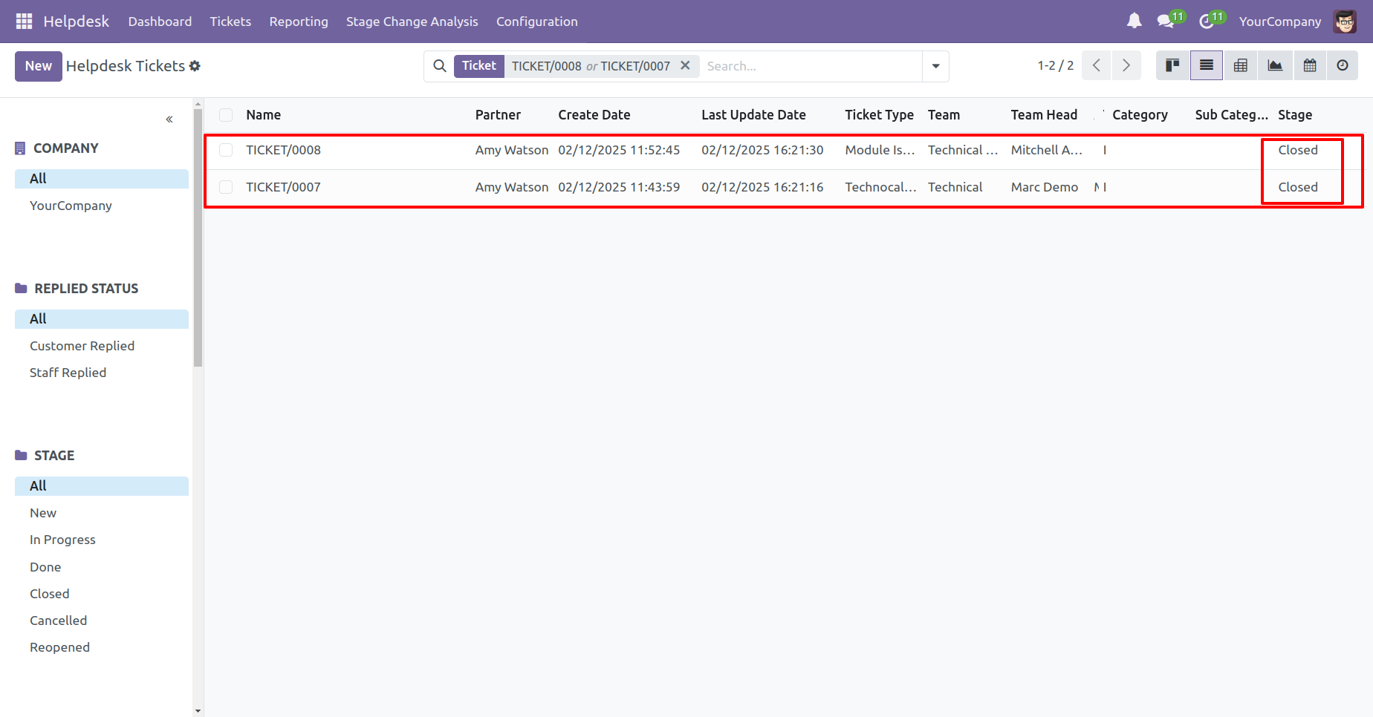Switch to Graph view

pyautogui.click(x=1275, y=66)
